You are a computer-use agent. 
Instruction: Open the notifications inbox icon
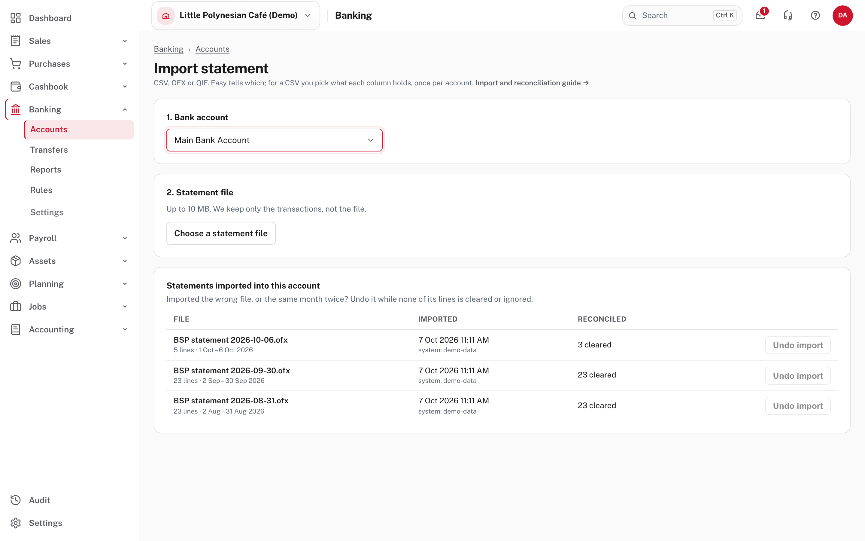[x=760, y=15]
